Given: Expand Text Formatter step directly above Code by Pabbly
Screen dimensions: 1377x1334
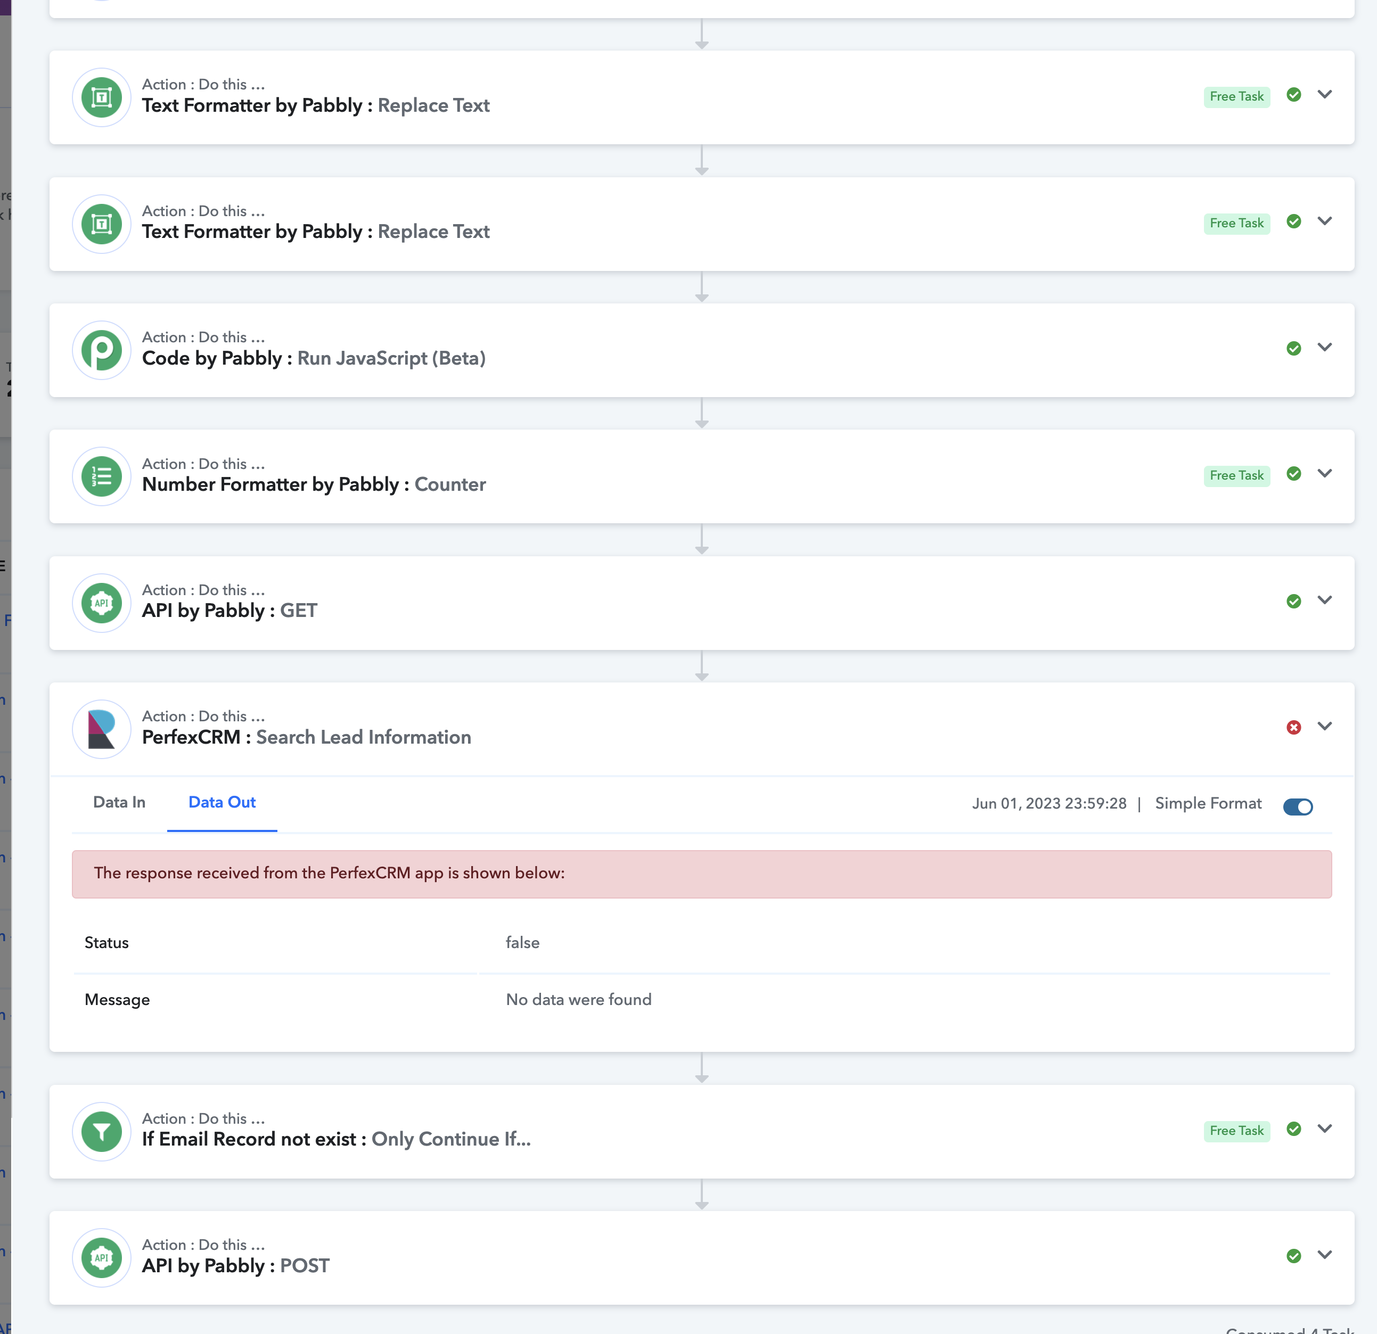Looking at the screenshot, I should click(x=1324, y=220).
